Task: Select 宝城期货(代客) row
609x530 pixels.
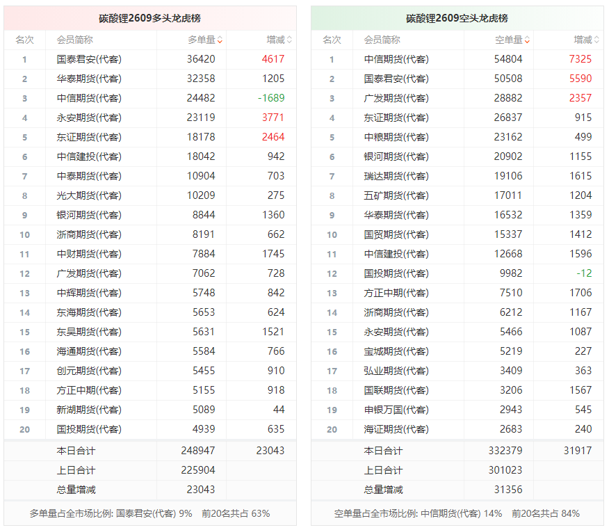Action: tap(457, 351)
